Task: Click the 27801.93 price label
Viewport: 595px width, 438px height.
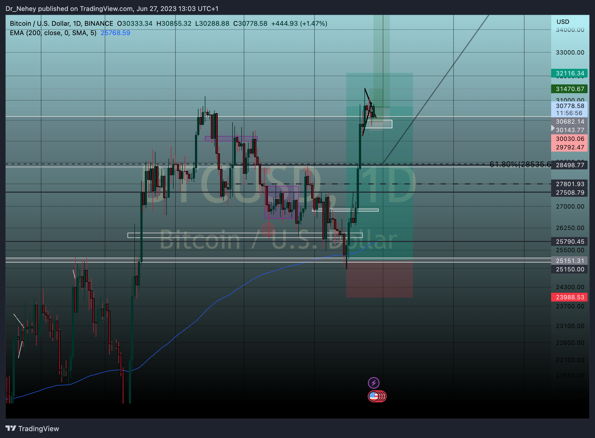Action: click(569, 184)
